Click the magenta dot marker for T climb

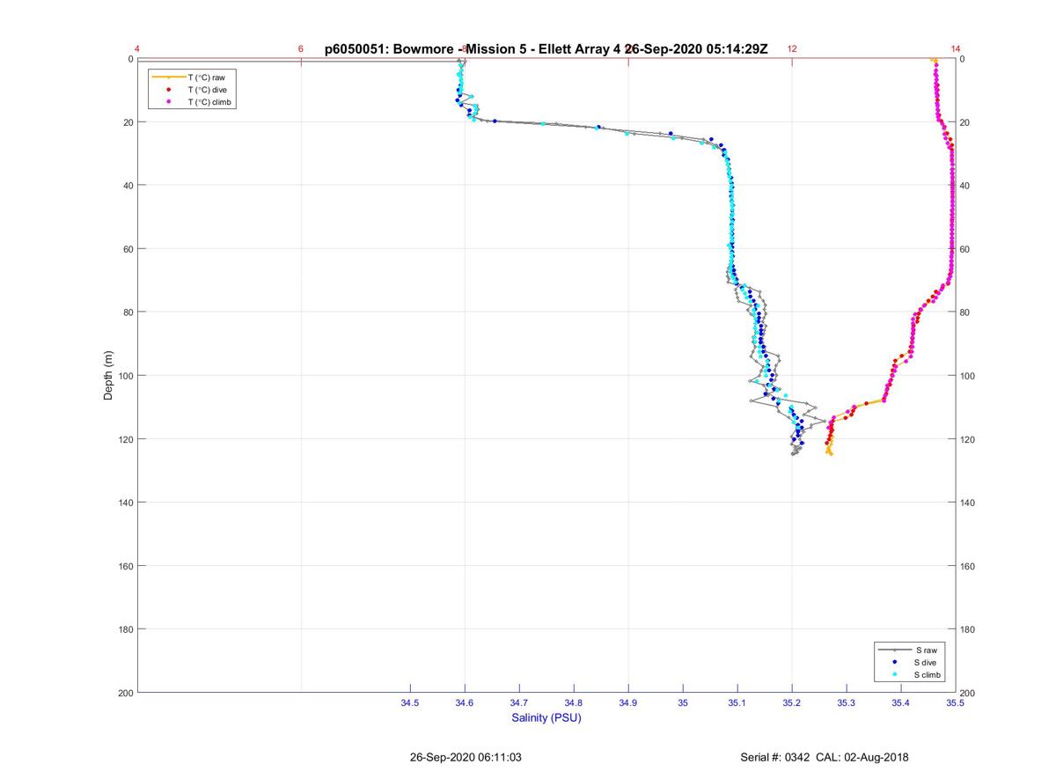(x=168, y=102)
